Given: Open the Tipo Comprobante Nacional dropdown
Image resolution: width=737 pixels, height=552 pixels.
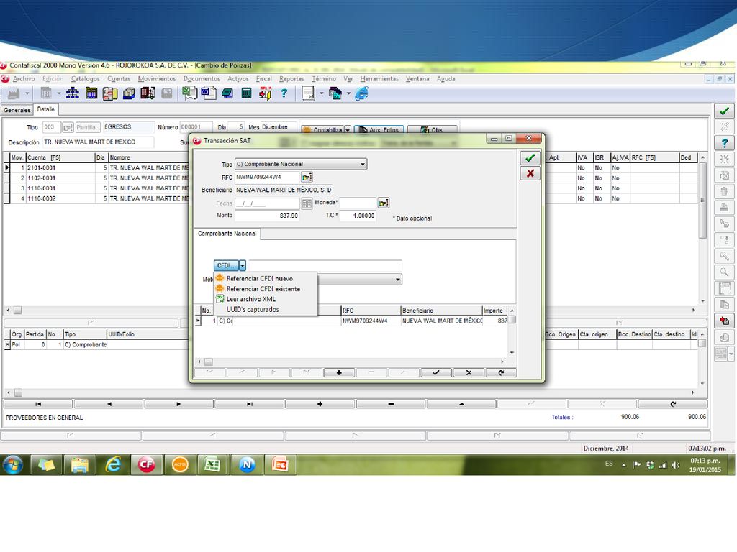Looking at the screenshot, I should tap(363, 165).
